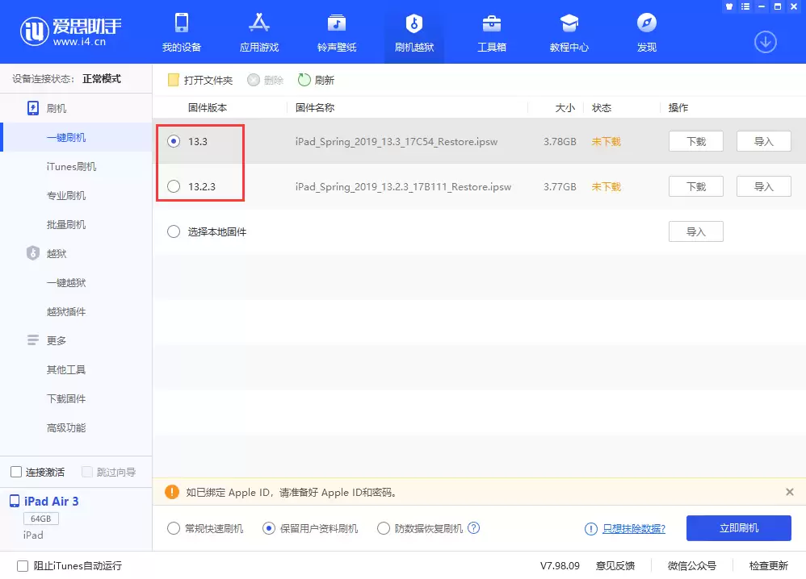Click the 越狱 shield icon in sidebar
Viewport: 806px width, 579px height.
click(x=33, y=253)
